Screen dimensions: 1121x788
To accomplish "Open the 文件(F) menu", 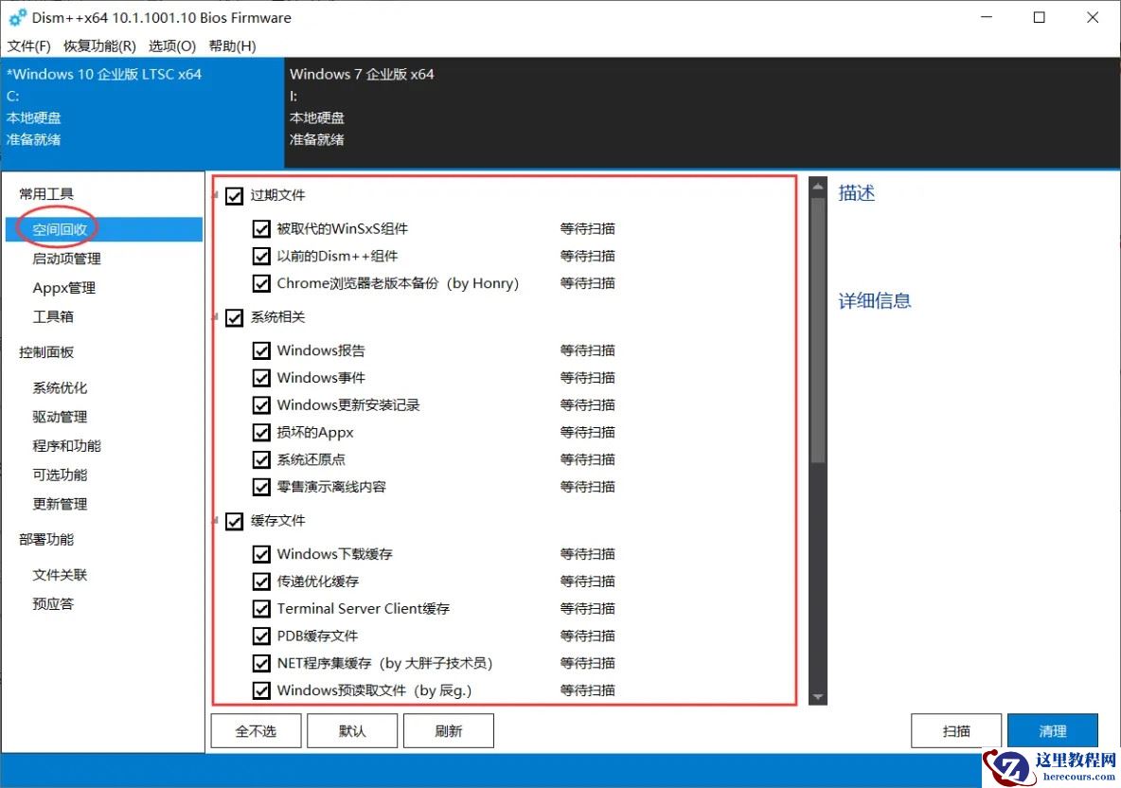I will pos(28,45).
